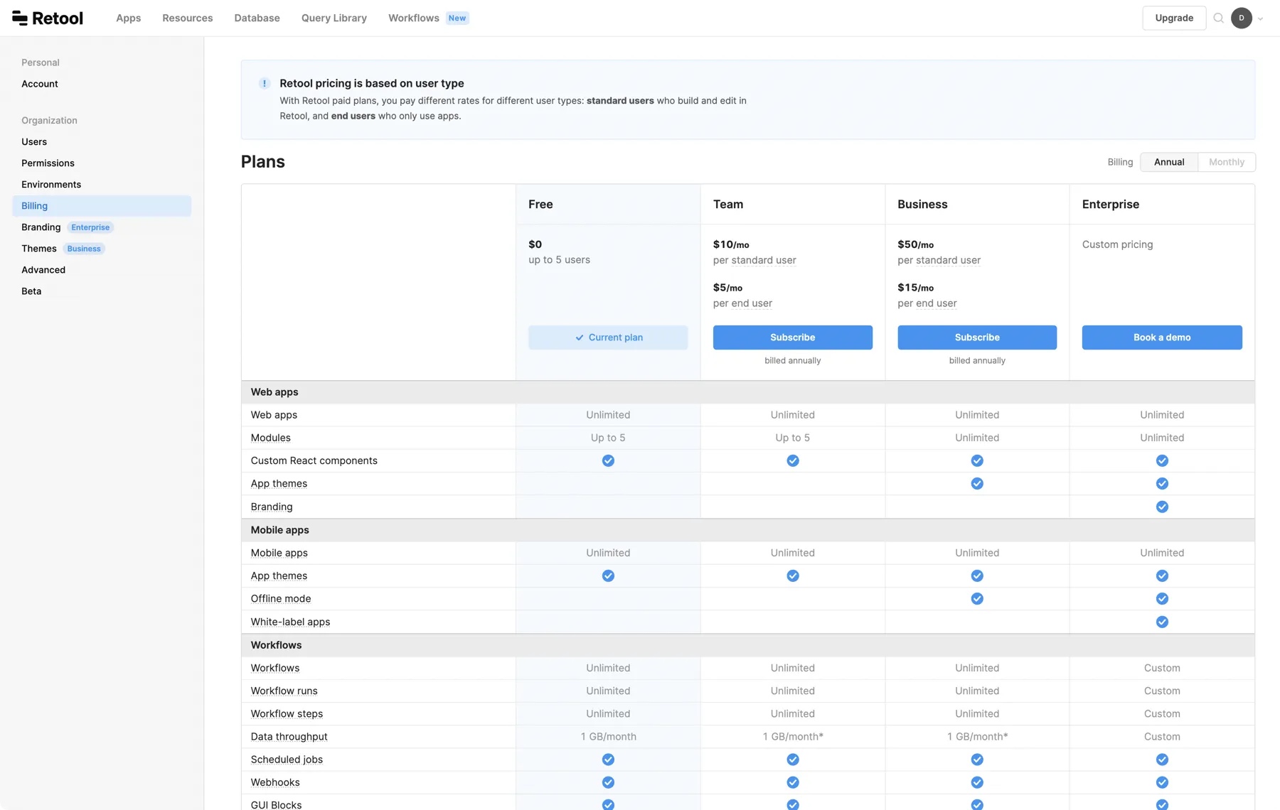
Task: Click the Current plan button
Action: click(608, 337)
